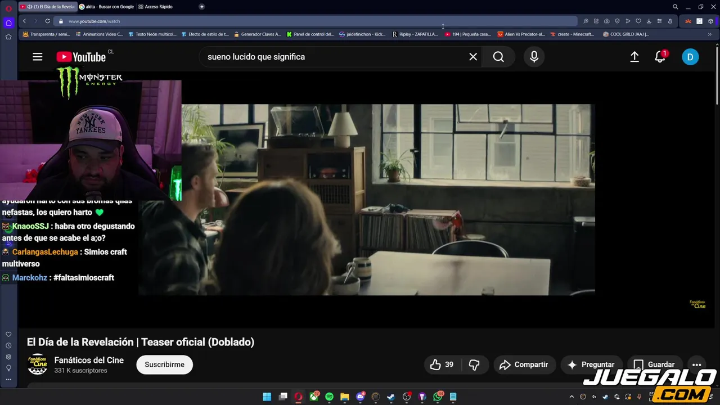Go to YouTube home via logo
This screenshot has width=720, height=405.
[81, 57]
